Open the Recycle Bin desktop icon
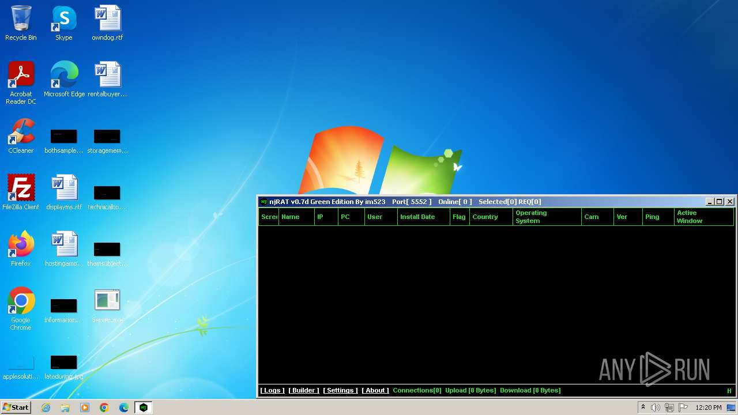Screen dimensions: 738x415 pos(21,23)
